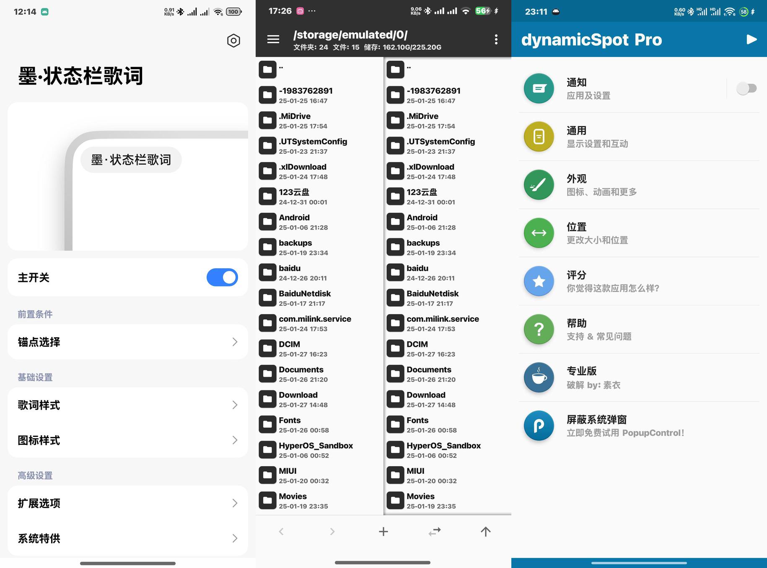Open .MiDrive folder icon in left panel
This screenshot has height=568, width=767.
coord(267,120)
